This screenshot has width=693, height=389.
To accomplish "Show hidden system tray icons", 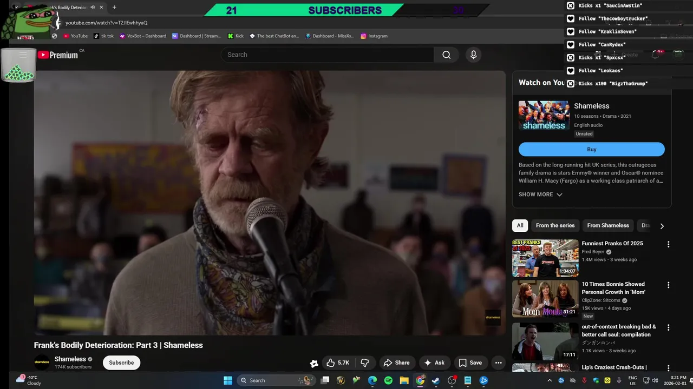I will click(548, 380).
